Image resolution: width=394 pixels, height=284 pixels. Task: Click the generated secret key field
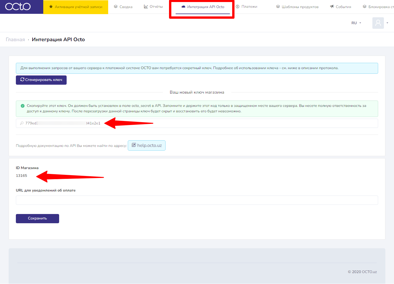(231, 123)
